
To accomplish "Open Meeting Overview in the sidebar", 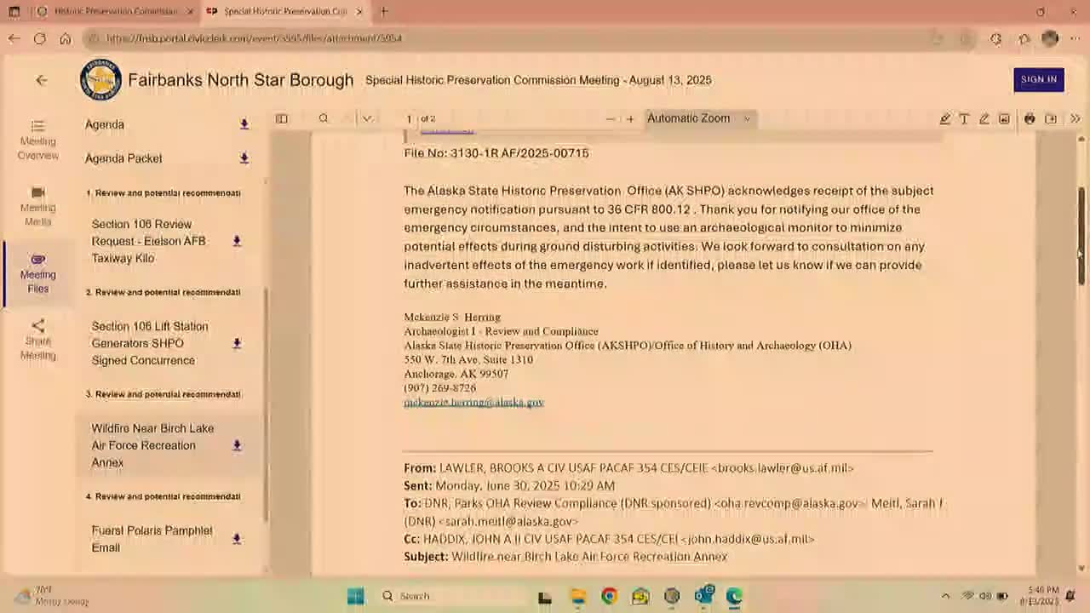I will (x=37, y=140).
